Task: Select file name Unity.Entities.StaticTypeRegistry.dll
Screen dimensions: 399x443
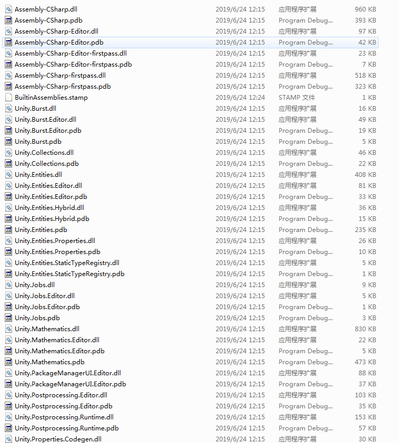Action: [x=67, y=263]
